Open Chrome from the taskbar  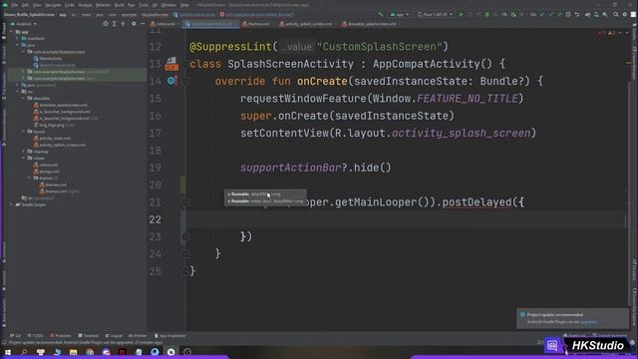tap(90, 352)
